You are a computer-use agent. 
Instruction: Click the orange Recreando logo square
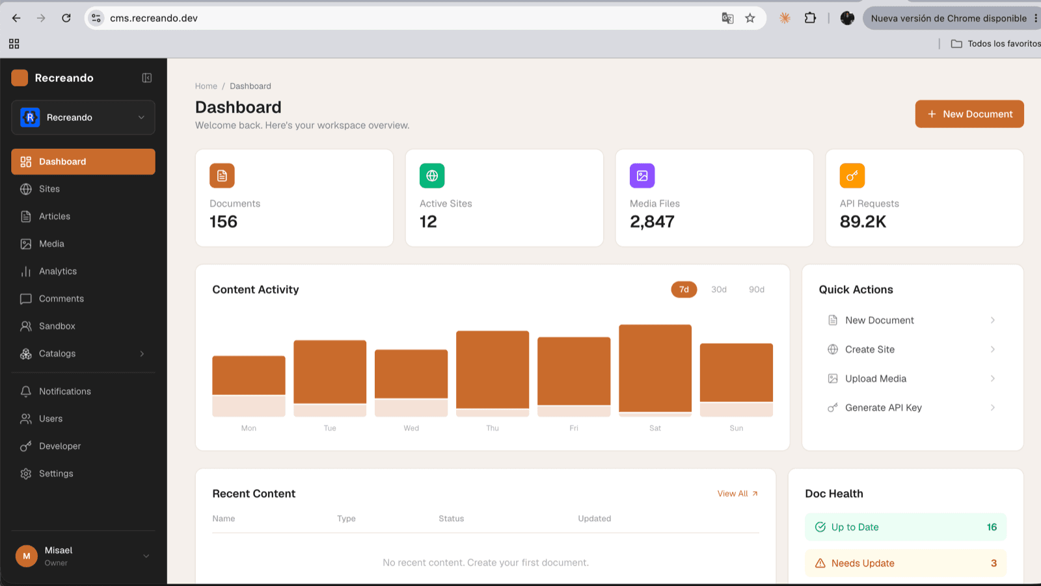pyautogui.click(x=20, y=78)
